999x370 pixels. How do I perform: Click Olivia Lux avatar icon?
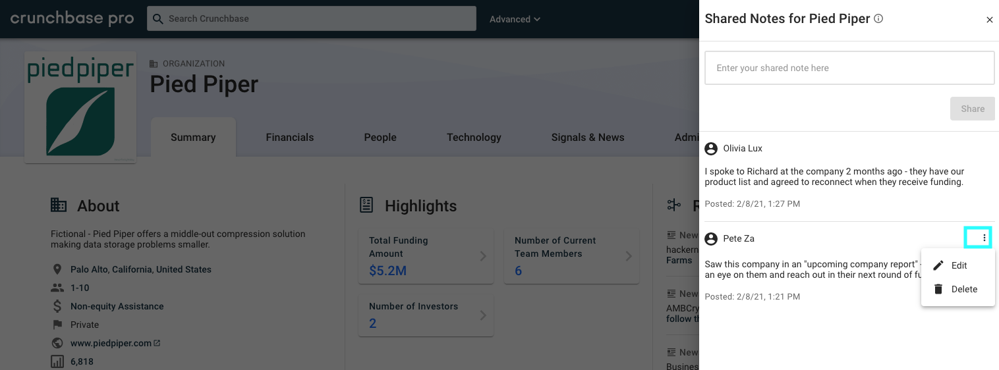pos(711,149)
